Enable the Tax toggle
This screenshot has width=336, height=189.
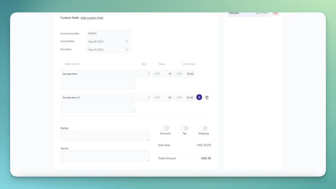coord(184,129)
